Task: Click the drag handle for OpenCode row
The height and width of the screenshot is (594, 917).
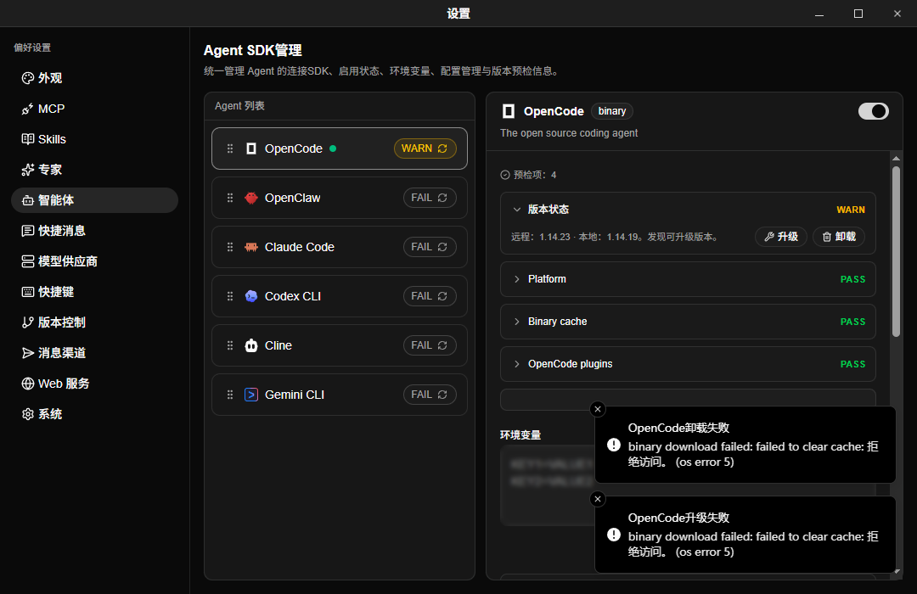Action: click(230, 148)
